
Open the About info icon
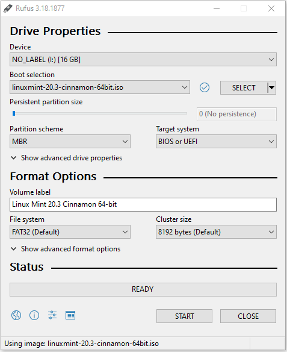pyautogui.click(x=34, y=315)
